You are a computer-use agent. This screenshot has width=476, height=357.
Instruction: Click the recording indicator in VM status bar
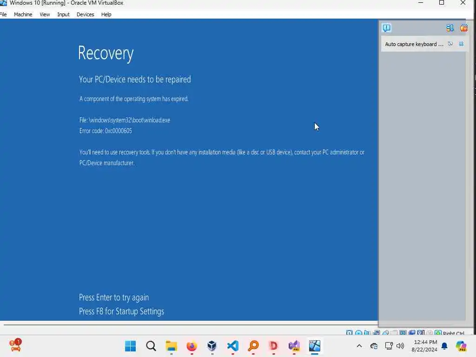click(x=412, y=333)
